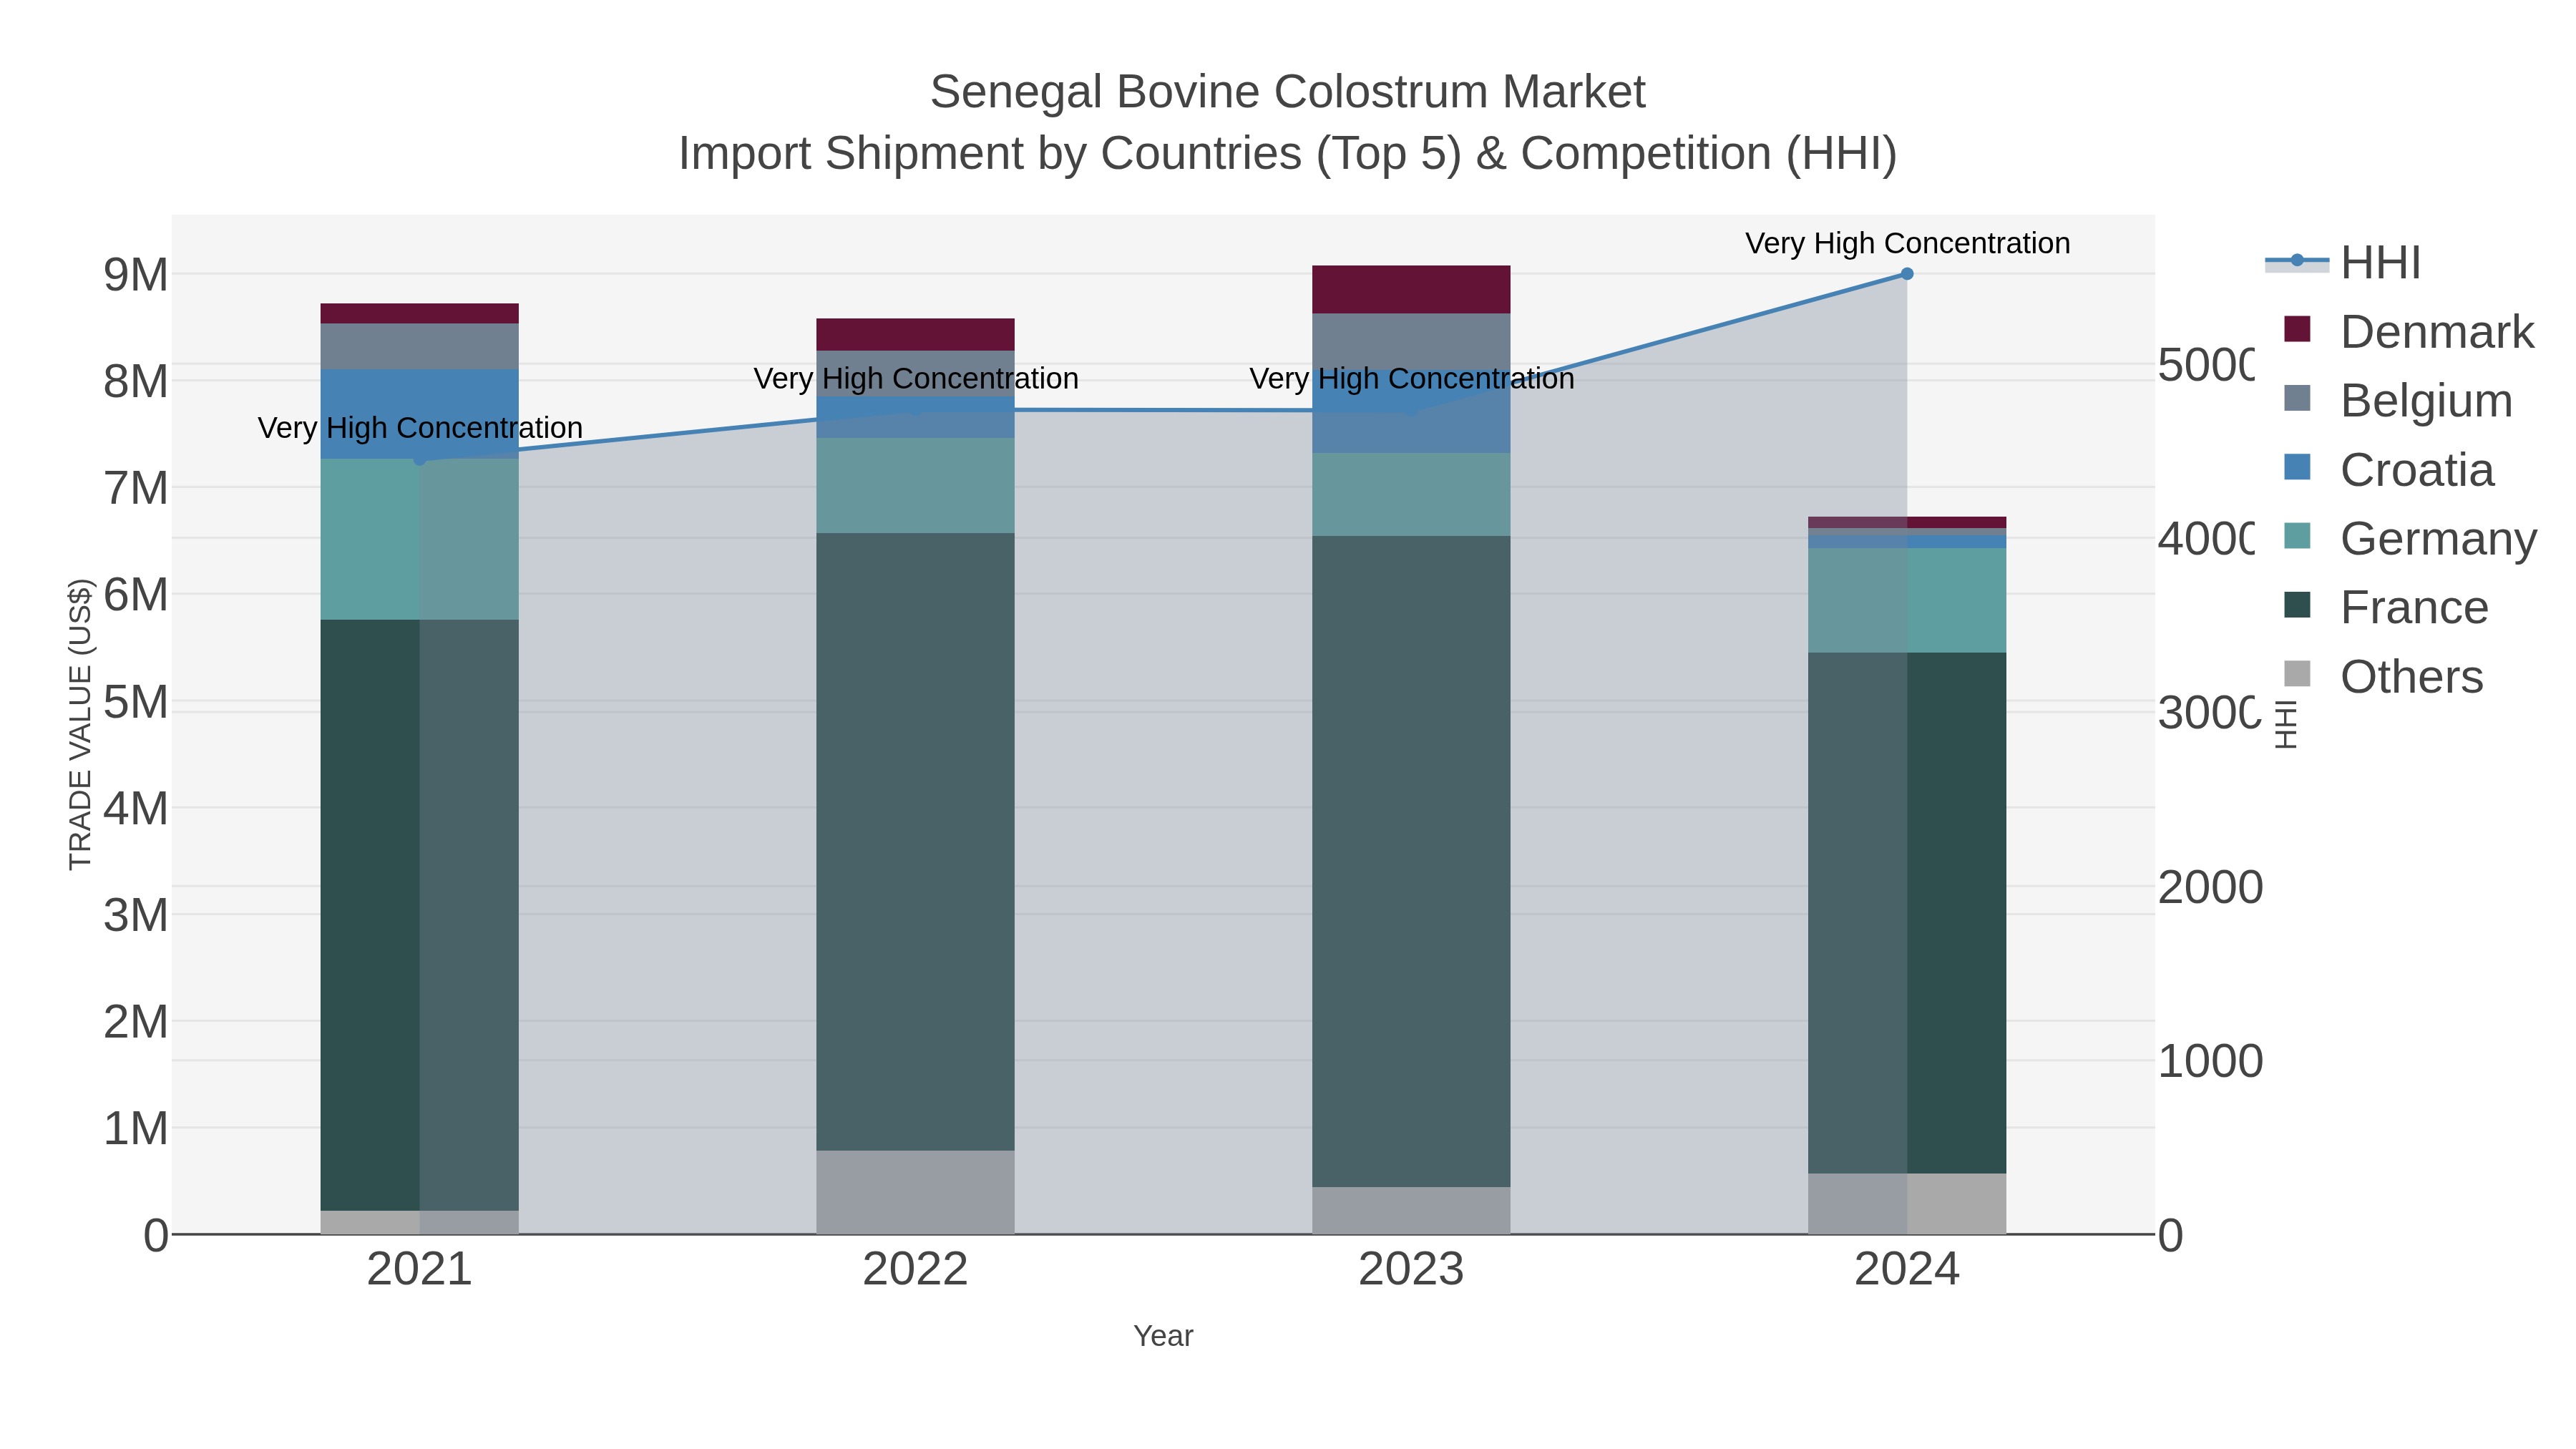This screenshot has width=2576, height=1449.
Task: Click the 'Very High Concentration' label above 2022
Action: click(x=915, y=379)
